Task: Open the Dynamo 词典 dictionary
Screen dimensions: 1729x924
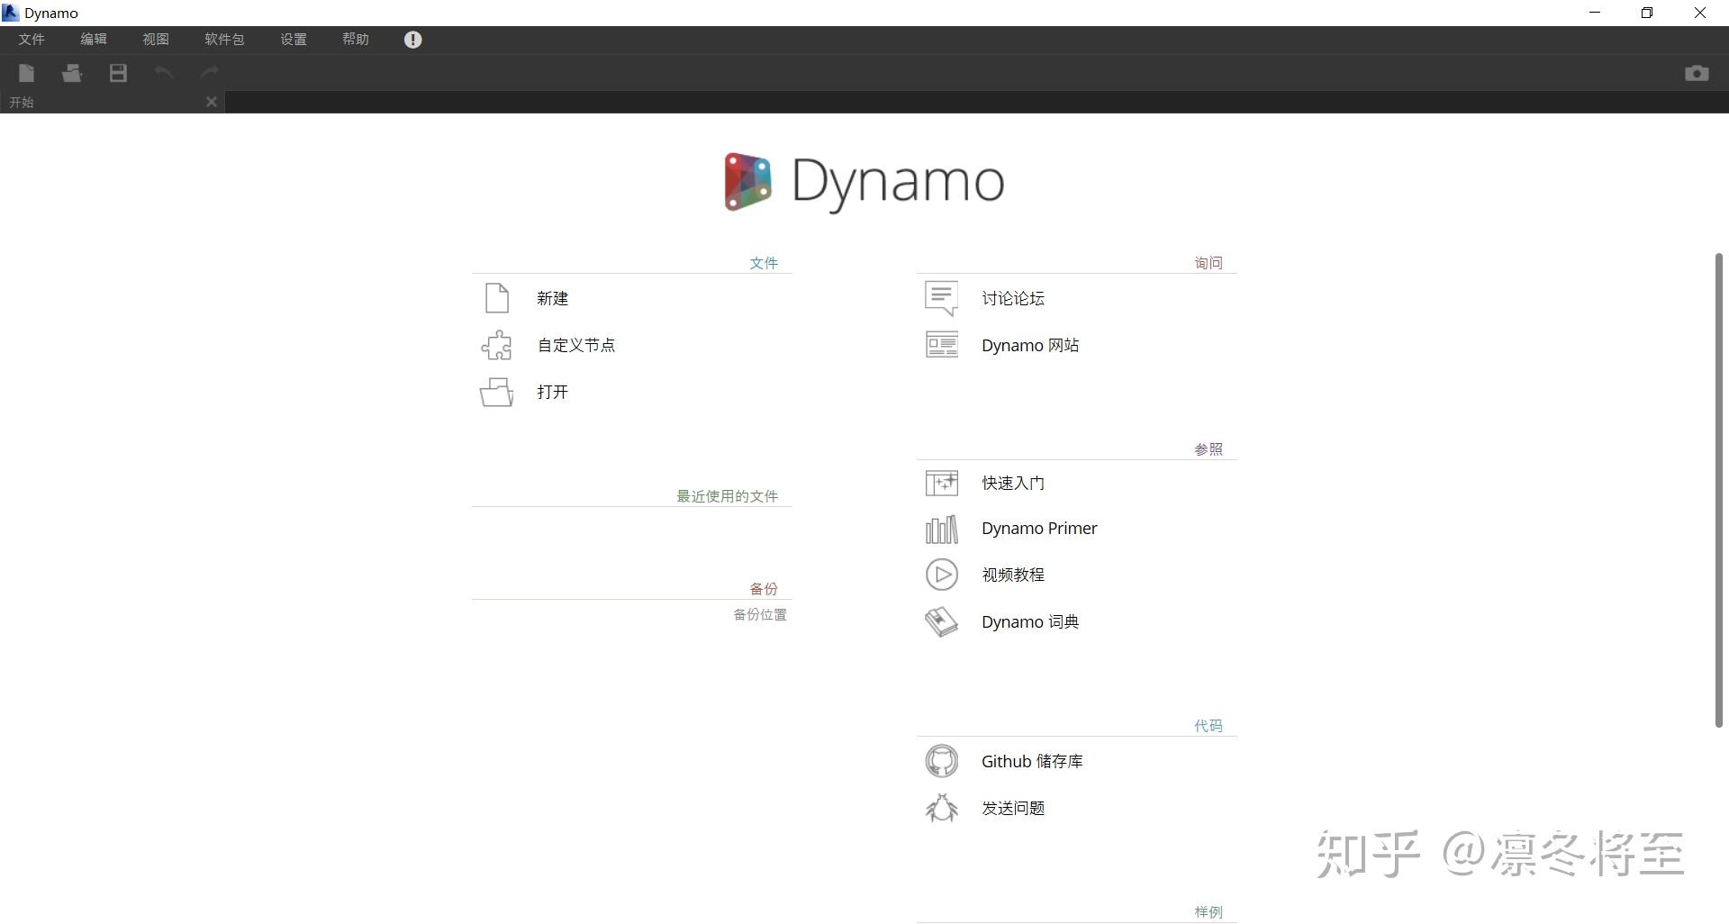Action: pyautogui.click(x=1029, y=621)
